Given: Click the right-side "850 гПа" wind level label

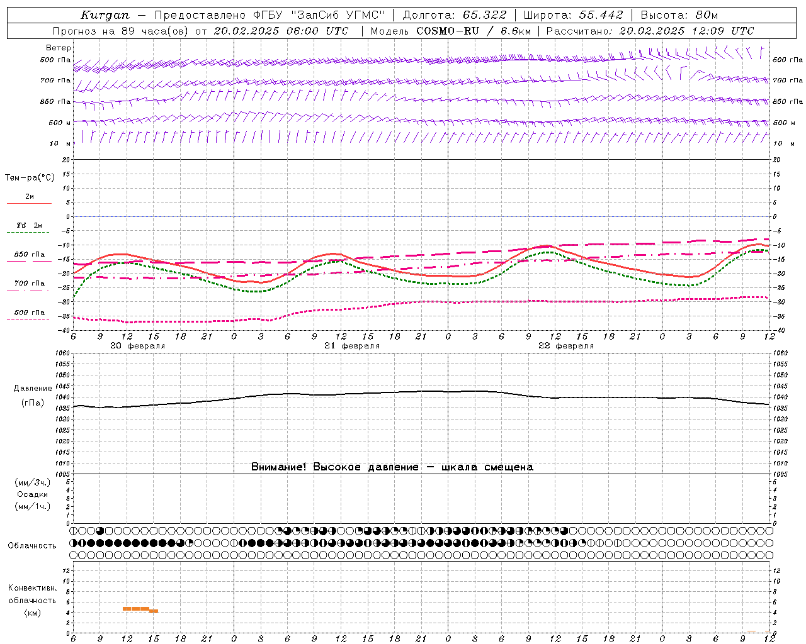Looking at the screenshot, I should [788, 101].
